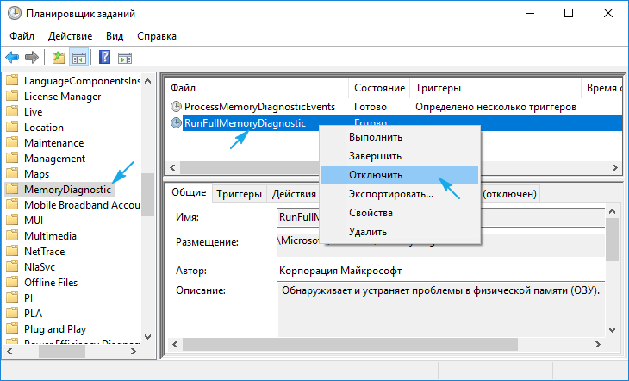This screenshot has width=629, height=381.
Task: Toggle the Show/Hide console tree icon
Action: pos(78,58)
